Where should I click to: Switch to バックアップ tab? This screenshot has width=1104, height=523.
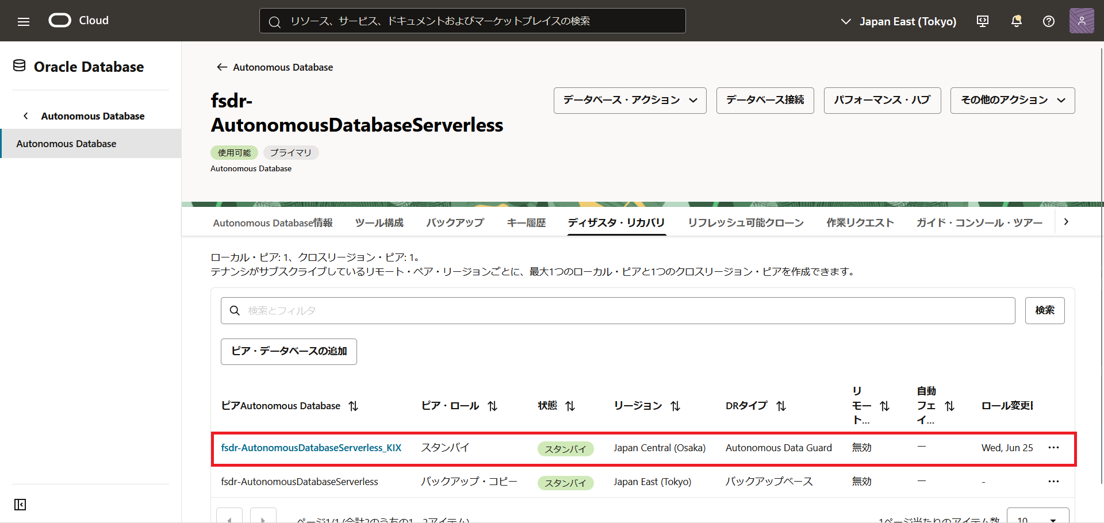coord(455,223)
